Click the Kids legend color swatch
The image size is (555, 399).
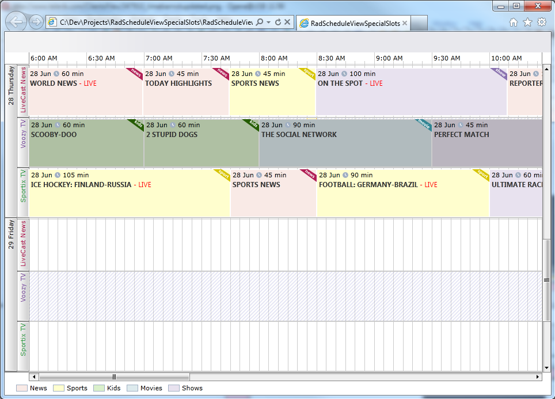coord(99,388)
